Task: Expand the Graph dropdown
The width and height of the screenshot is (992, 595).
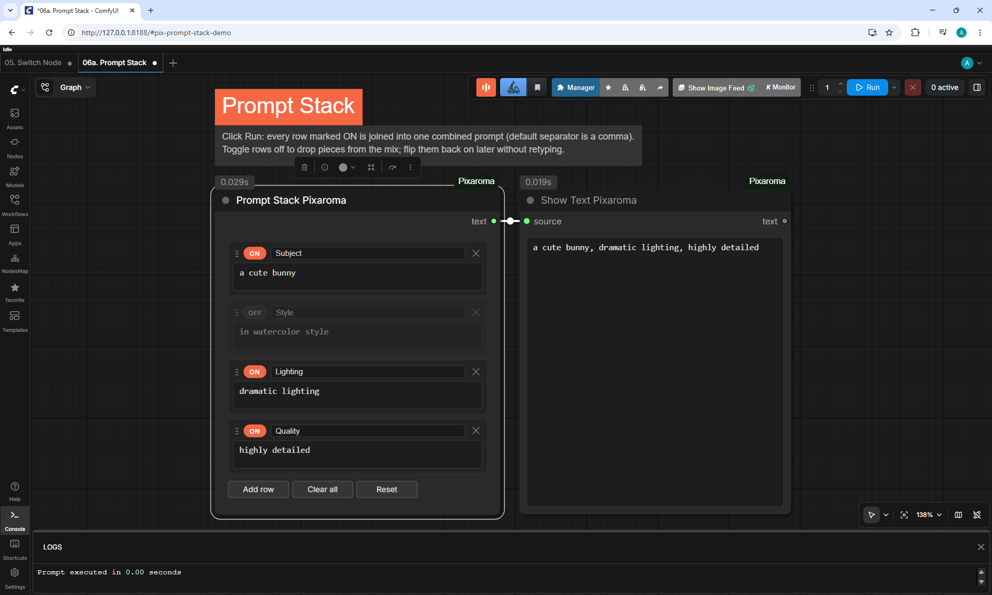Action: tap(75, 87)
